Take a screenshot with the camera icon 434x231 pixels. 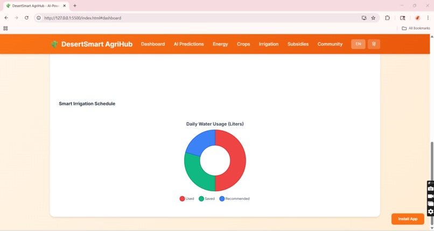tap(430, 189)
